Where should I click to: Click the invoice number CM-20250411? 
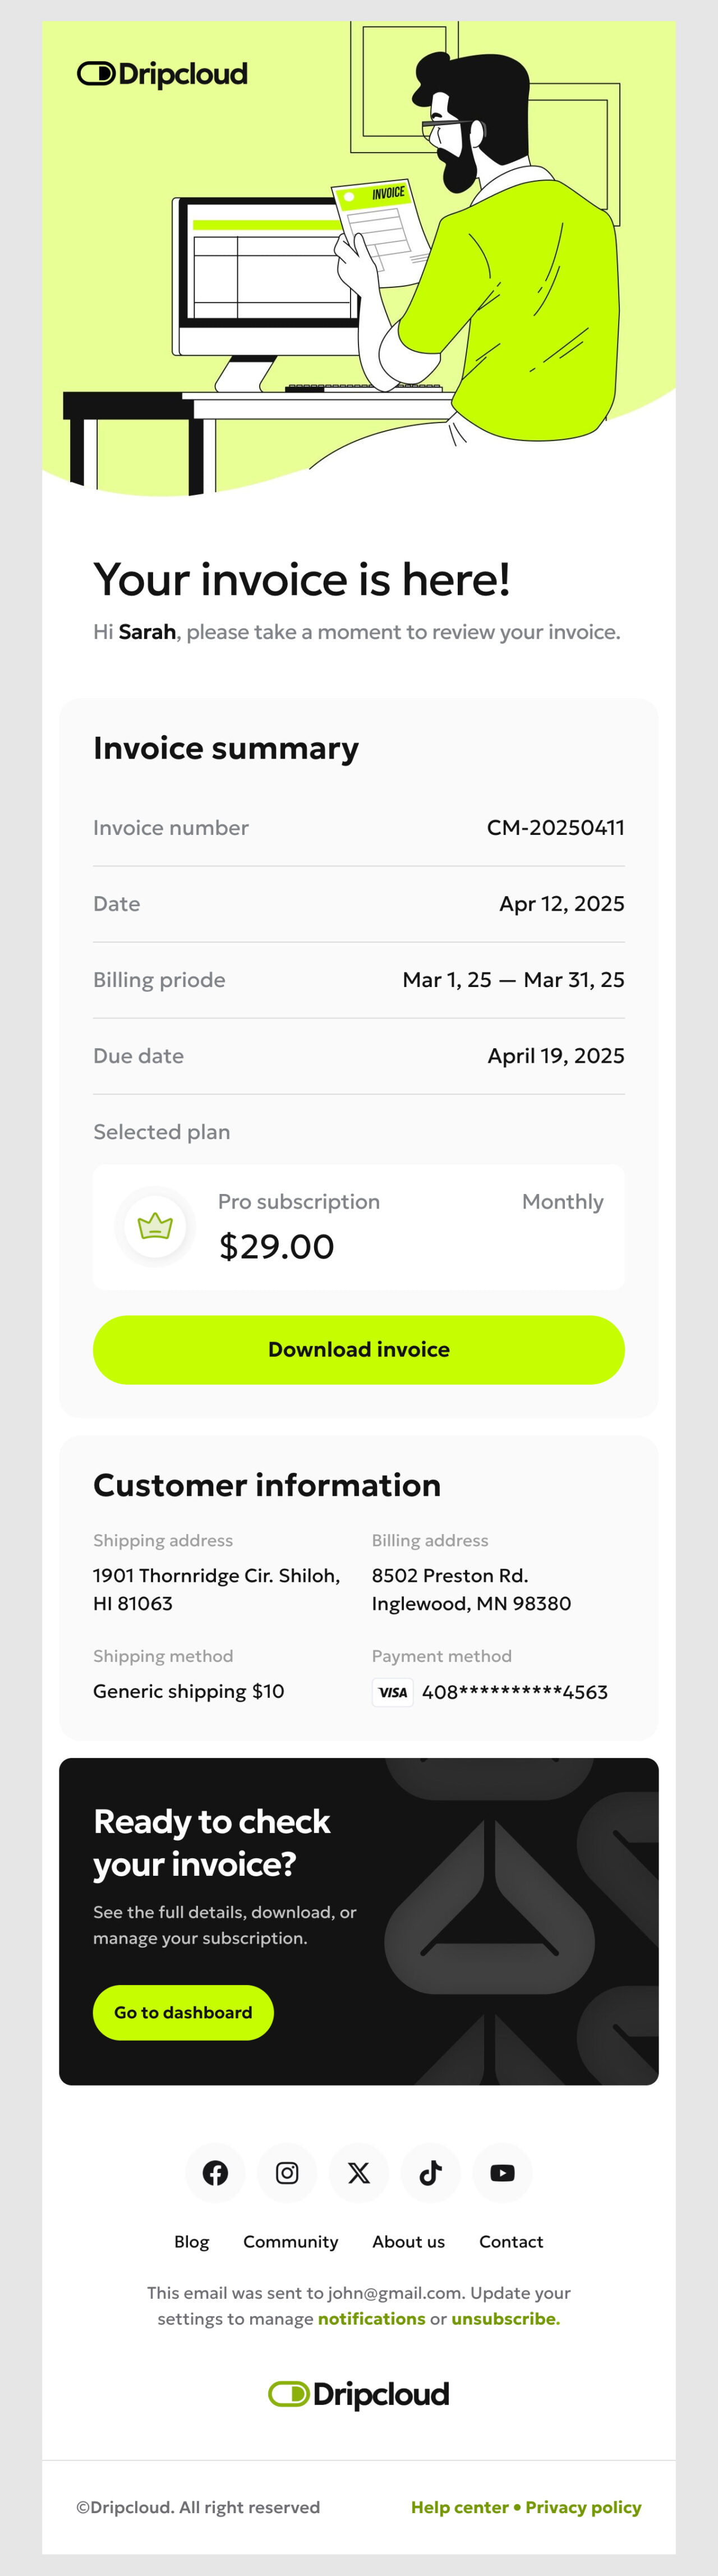[x=556, y=827]
